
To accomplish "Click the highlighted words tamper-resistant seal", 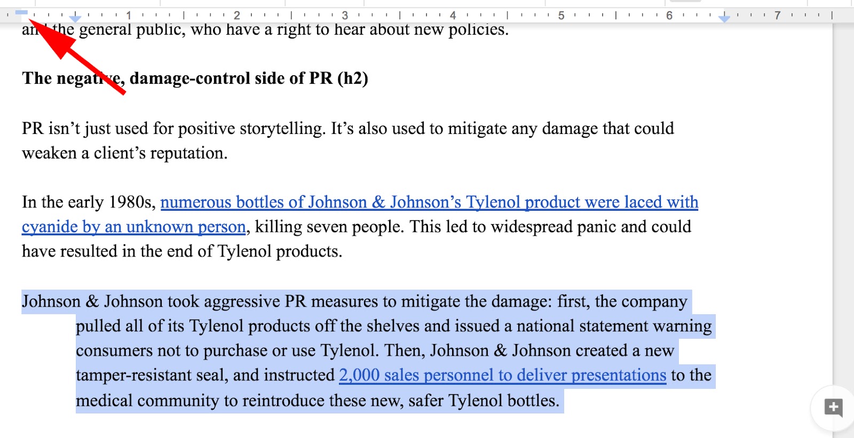I will pos(152,375).
